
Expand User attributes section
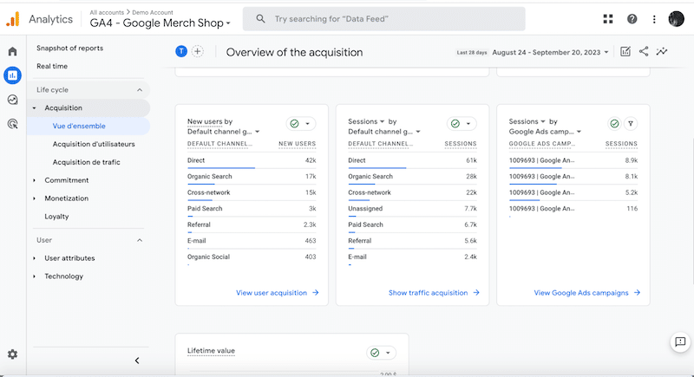(x=35, y=258)
